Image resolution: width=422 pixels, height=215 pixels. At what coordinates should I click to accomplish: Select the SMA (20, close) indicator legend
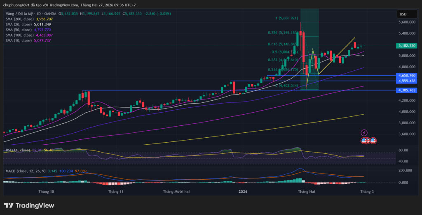(18, 25)
